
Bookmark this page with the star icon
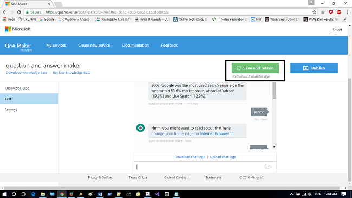coord(314,12)
